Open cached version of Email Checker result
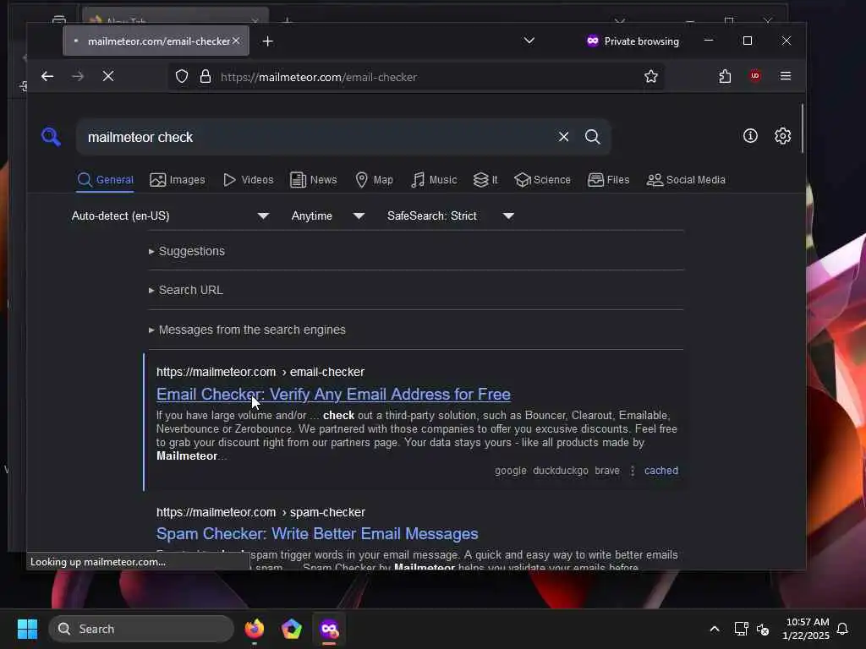The image size is (866, 649). (661, 471)
